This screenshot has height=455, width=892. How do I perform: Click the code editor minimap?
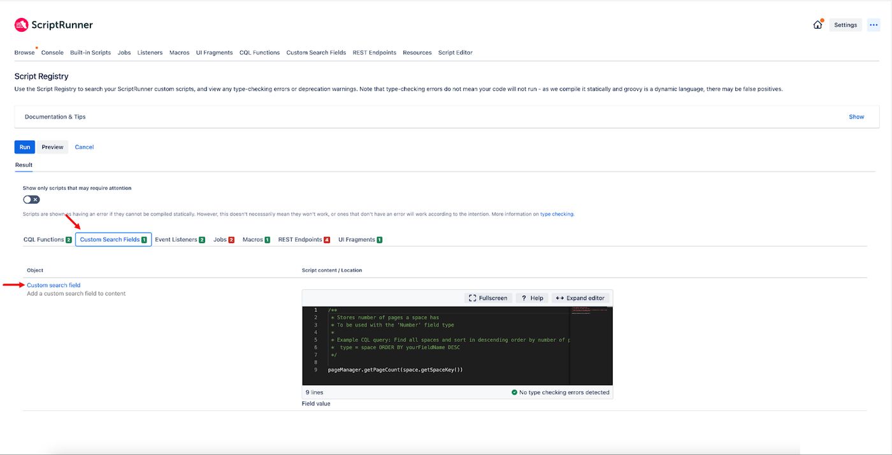point(591,345)
